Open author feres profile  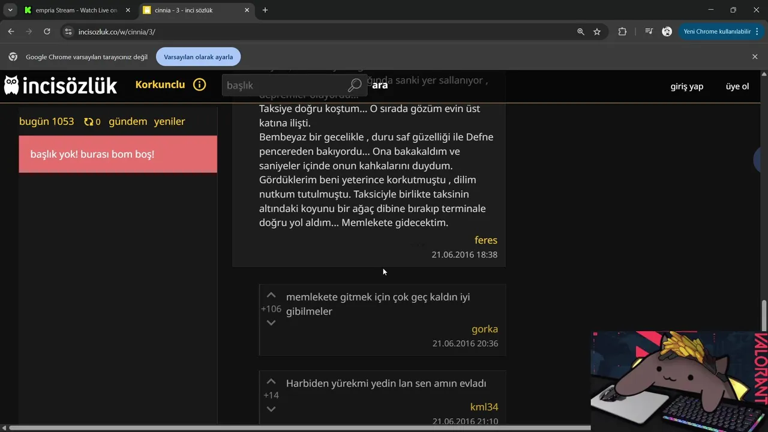pyautogui.click(x=486, y=240)
